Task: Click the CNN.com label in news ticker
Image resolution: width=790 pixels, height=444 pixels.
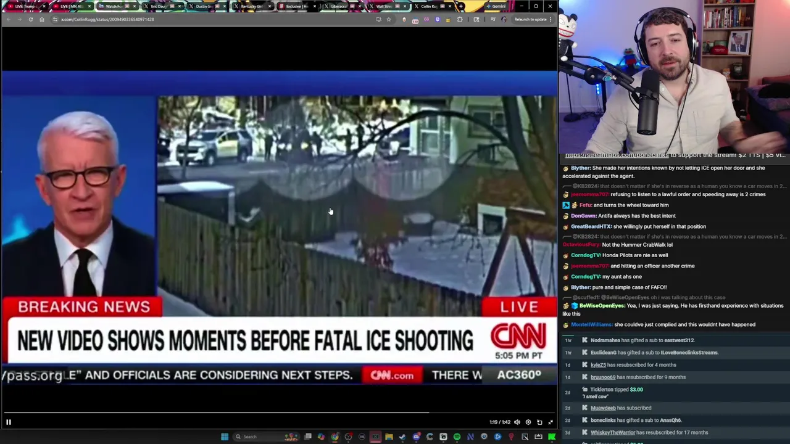Action: pos(392,375)
